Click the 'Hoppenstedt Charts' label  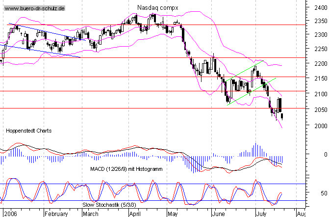29,131
